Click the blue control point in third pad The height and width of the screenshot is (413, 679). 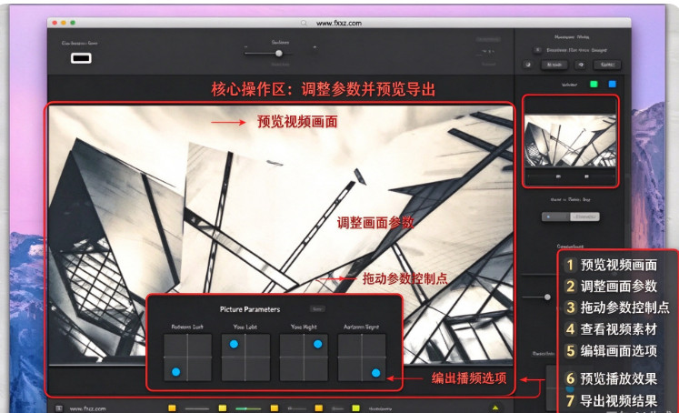[317, 344]
